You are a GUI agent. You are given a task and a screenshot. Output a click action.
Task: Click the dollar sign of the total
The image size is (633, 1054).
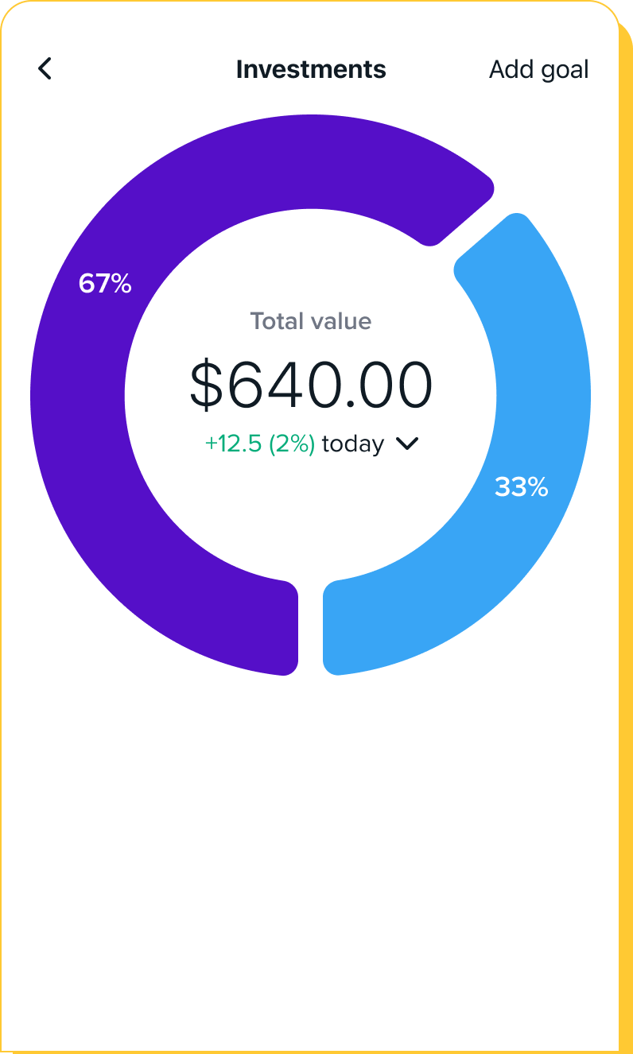coord(205,386)
